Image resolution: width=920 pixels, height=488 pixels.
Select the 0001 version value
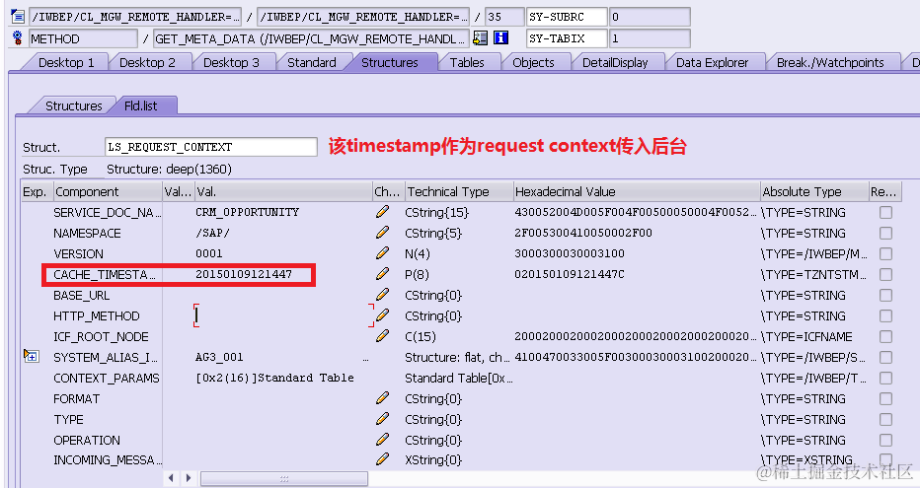point(209,253)
